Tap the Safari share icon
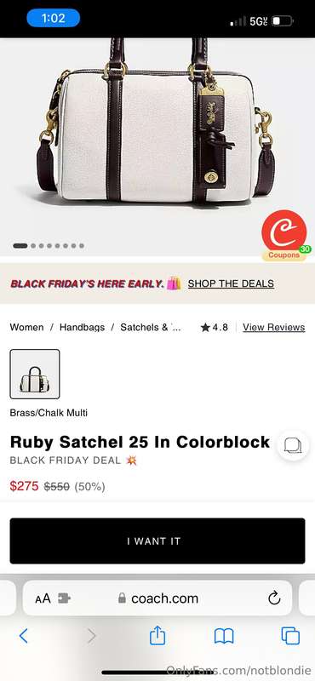 [157, 636]
